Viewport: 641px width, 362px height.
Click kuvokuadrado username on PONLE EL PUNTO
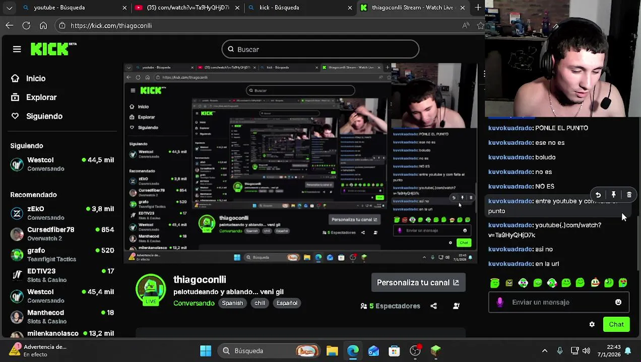pyautogui.click(x=510, y=128)
